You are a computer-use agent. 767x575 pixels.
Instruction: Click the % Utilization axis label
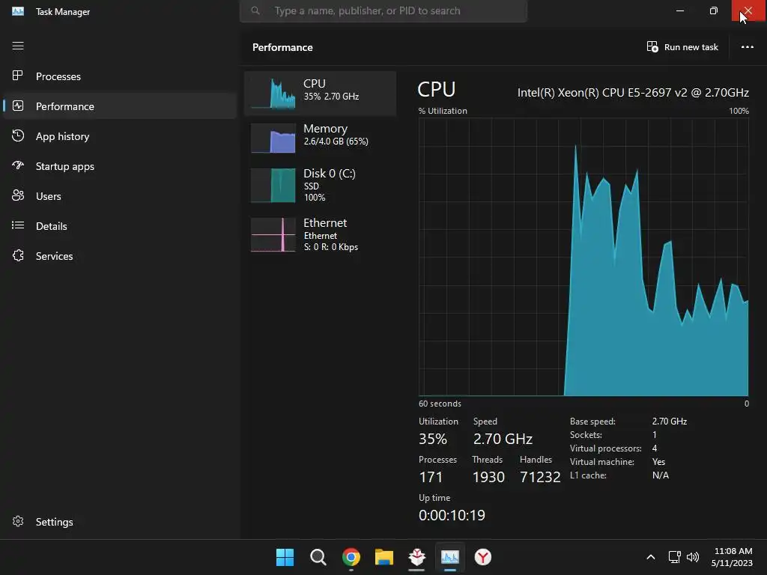click(x=443, y=111)
